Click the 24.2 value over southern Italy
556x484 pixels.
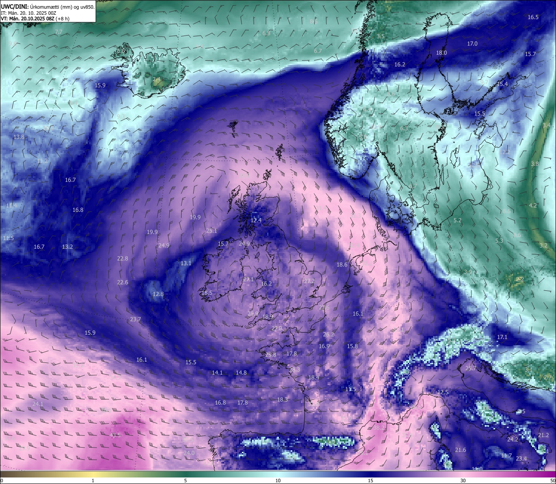[513, 440]
